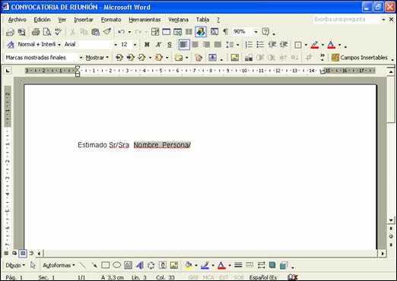Run the spelling and grammar check

click(x=59, y=32)
